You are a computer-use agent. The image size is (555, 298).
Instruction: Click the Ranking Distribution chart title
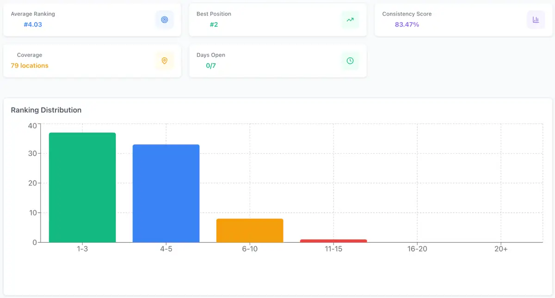click(46, 110)
